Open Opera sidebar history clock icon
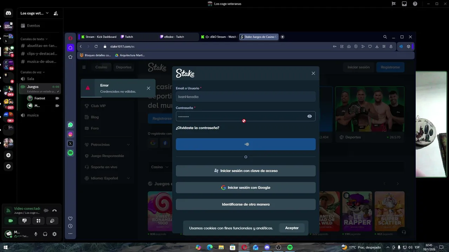This screenshot has height=252, width=449. tap(71, 226)
